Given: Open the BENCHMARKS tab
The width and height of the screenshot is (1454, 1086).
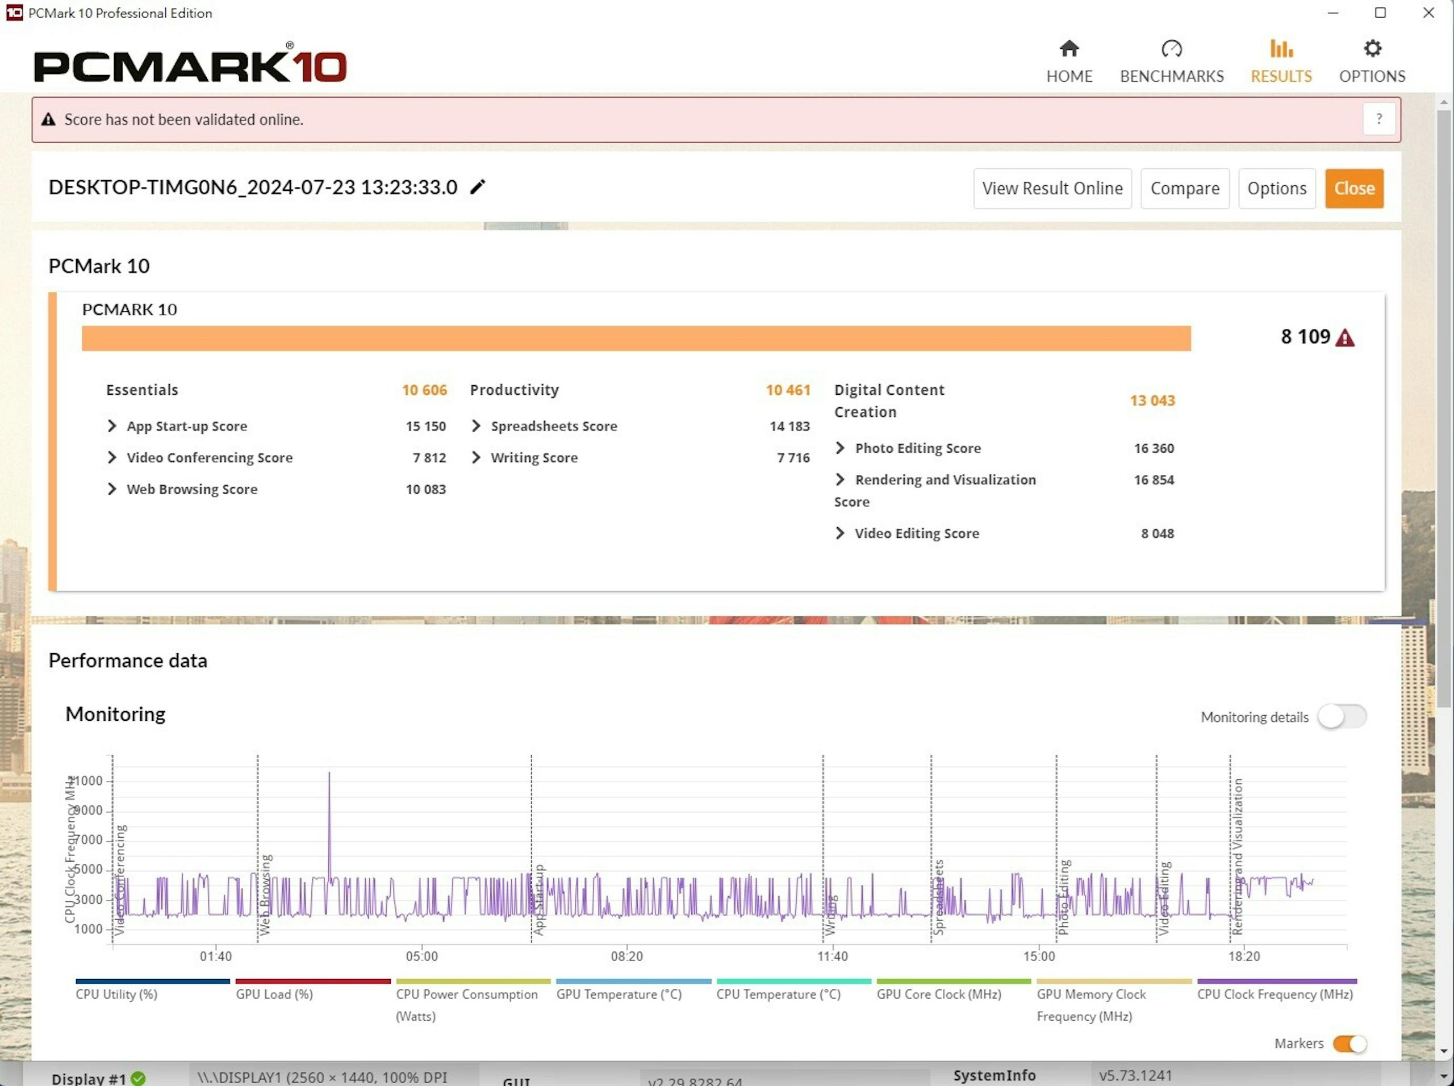Looking at the screenshot, I should pos(1171,62).
